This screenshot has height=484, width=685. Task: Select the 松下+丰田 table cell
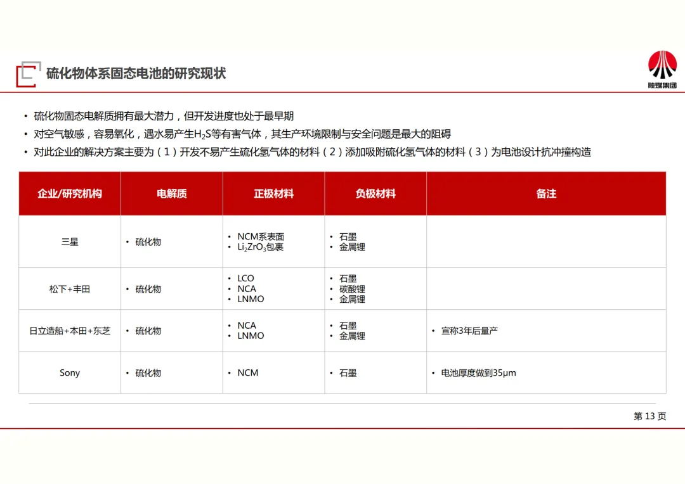[x=70, y=289]
